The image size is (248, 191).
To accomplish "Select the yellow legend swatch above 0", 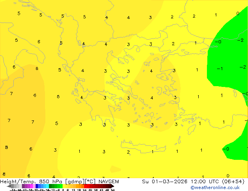I will (64, 186).
